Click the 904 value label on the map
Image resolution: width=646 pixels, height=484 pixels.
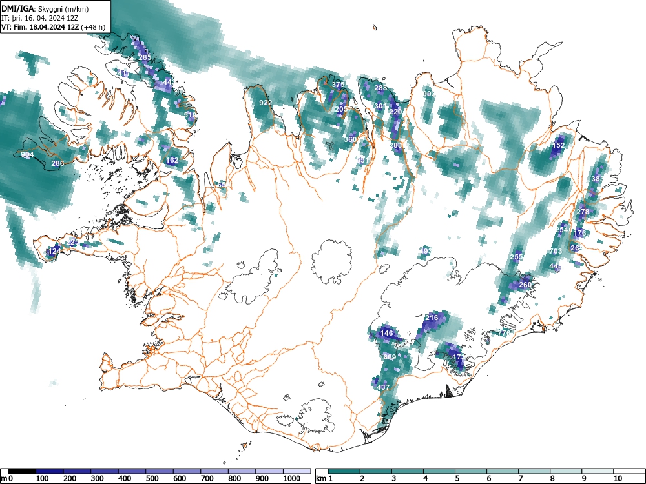(27, 154)
